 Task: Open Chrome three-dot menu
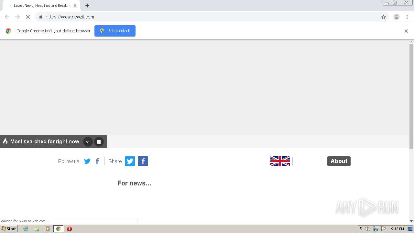[x=407, y=17]
